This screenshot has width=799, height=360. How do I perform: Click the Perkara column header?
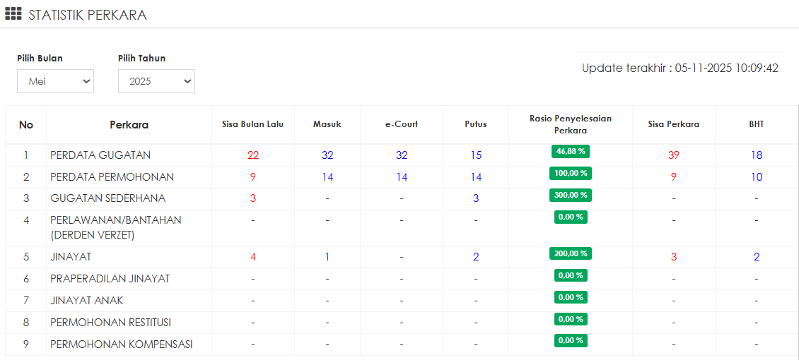tap(129, 125)
